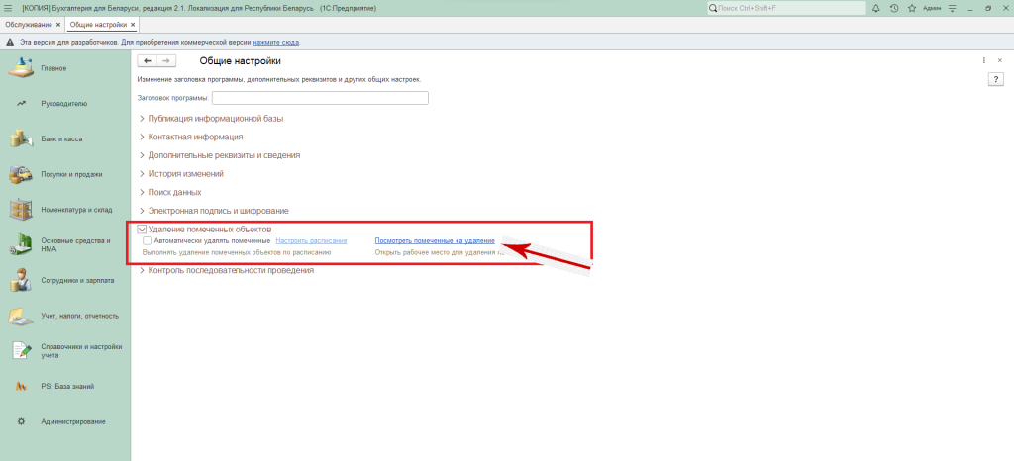
Task: Open the hamburger main menu
Action: point(9,8)
